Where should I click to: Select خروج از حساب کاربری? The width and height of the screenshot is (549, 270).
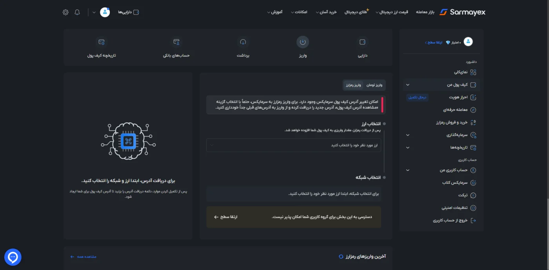450,220
